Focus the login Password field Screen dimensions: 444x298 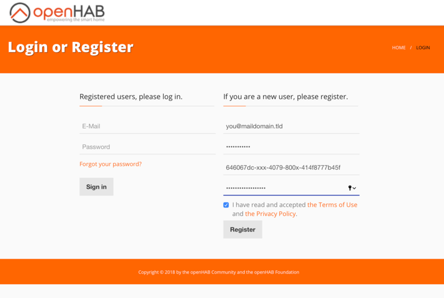147,147
